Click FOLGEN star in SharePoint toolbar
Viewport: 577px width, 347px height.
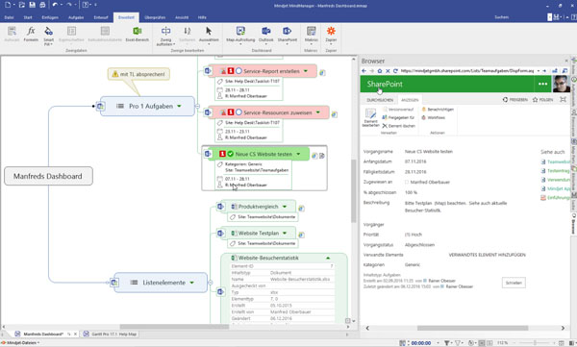(x=542, y=100)
